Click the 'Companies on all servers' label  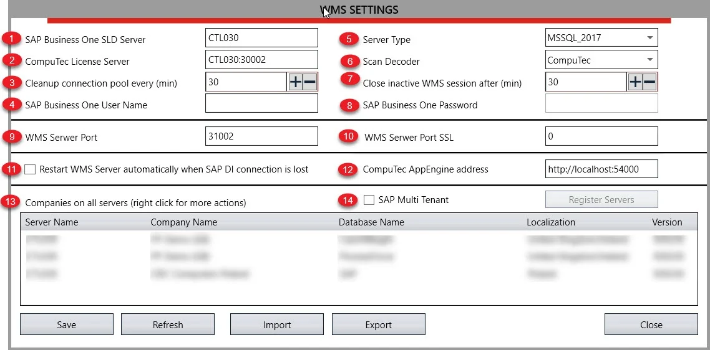point(136,203)
